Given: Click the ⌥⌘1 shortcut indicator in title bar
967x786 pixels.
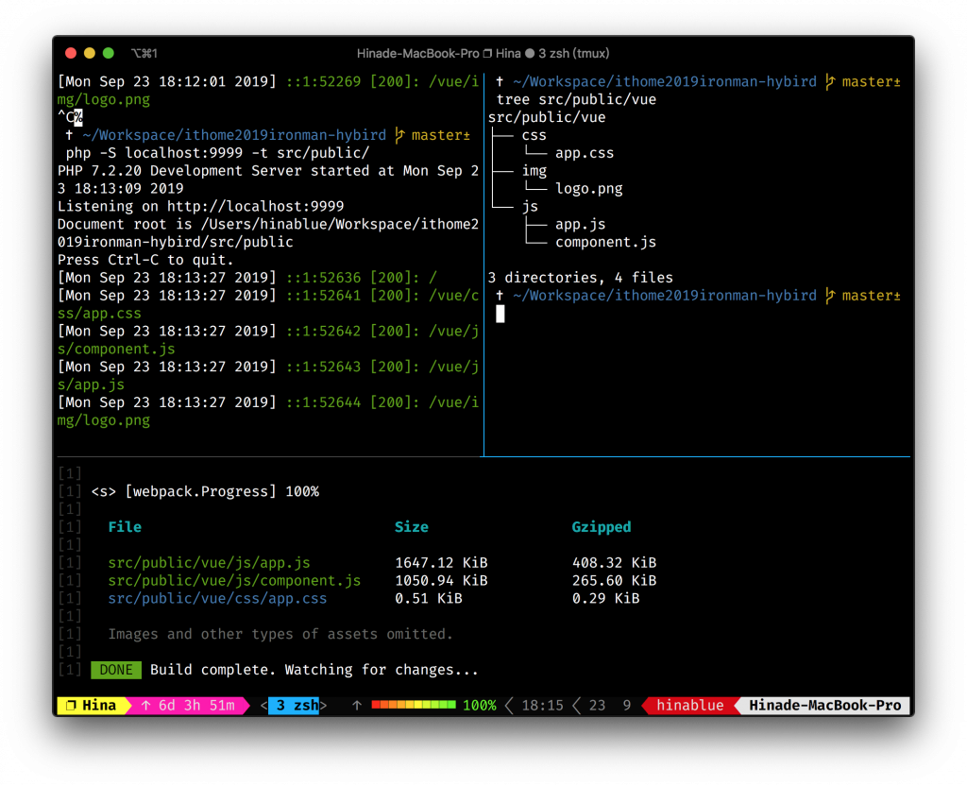Looking at the screenshot, I should [x=144, y=54].
